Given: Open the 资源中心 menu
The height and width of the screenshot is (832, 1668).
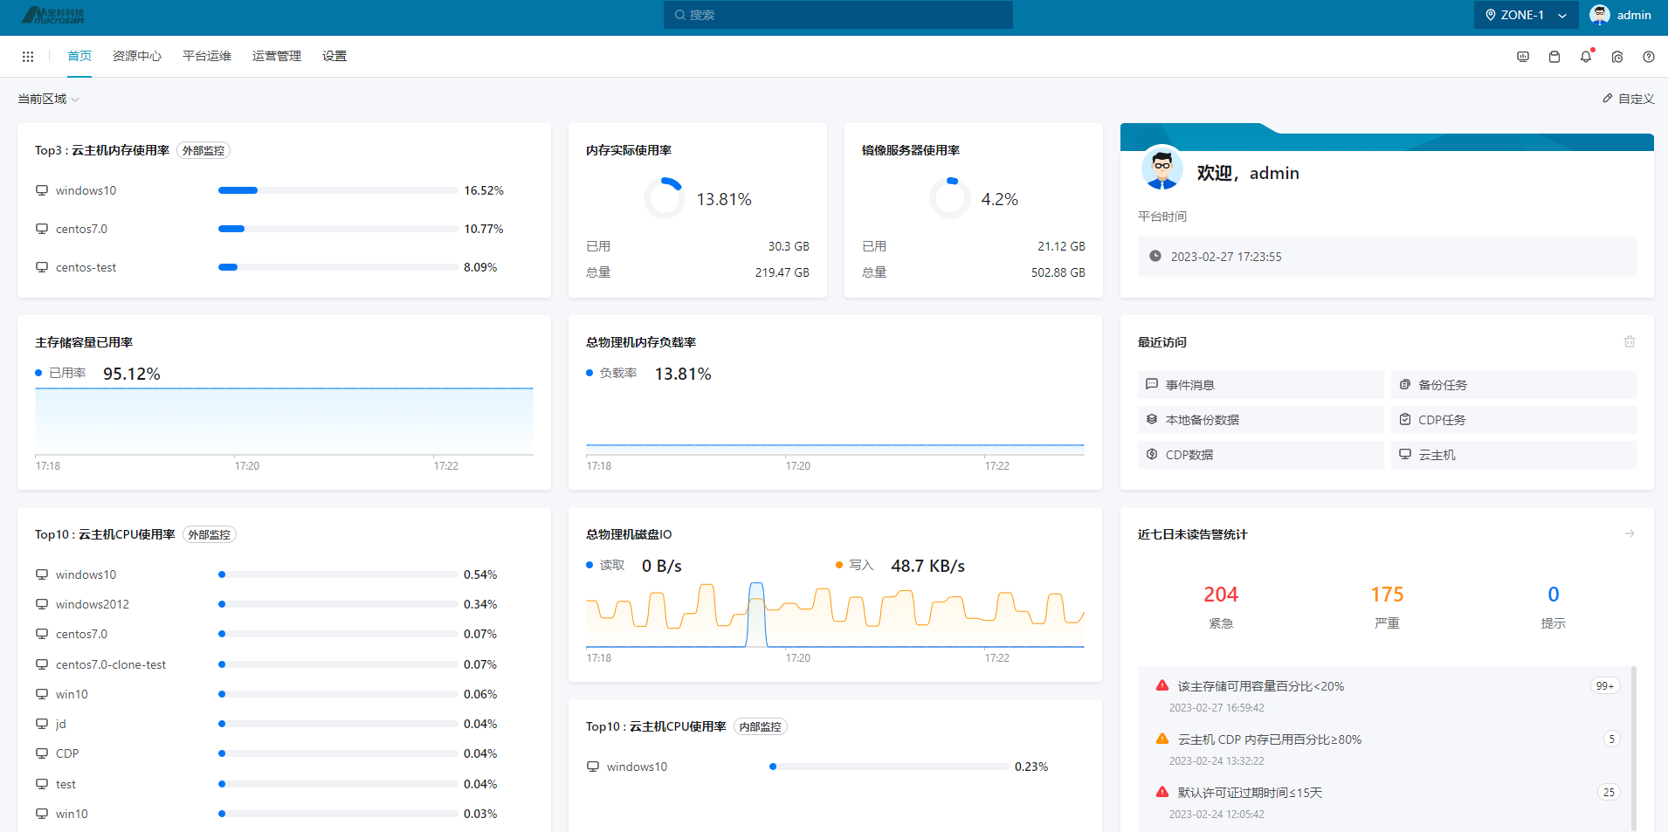Looking at the screenshot, I should tap(137, 56).
